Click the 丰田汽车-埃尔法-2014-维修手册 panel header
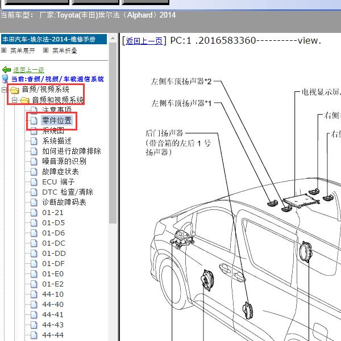Image resolution: width=341 pixels, height=341 pixels. click(54, 39)
